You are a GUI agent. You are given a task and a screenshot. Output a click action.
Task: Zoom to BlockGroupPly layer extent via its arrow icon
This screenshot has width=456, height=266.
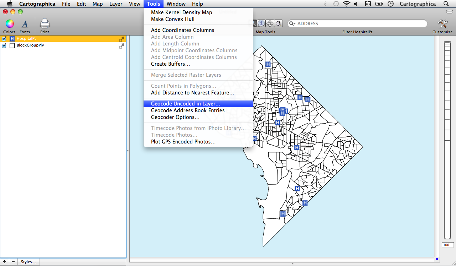(121, 46)
